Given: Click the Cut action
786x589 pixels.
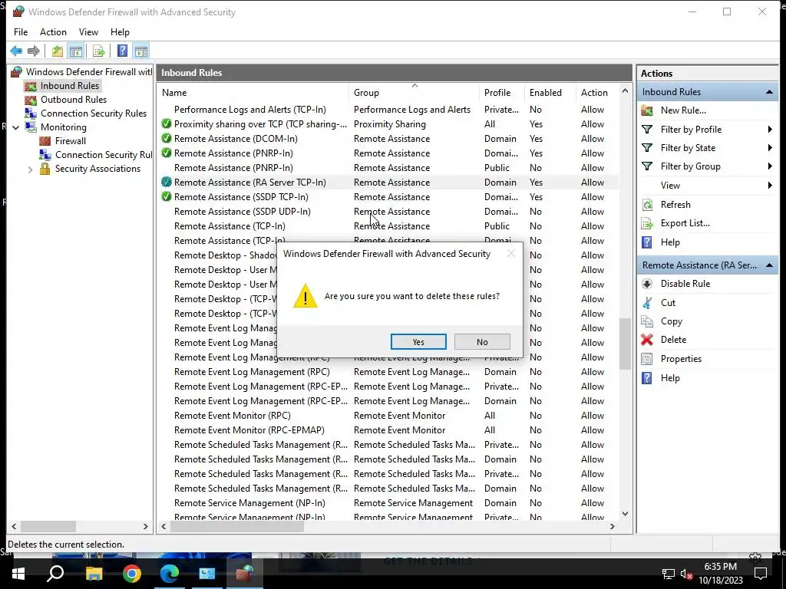Looking at the screenshot, I should (x=668, y=302).
